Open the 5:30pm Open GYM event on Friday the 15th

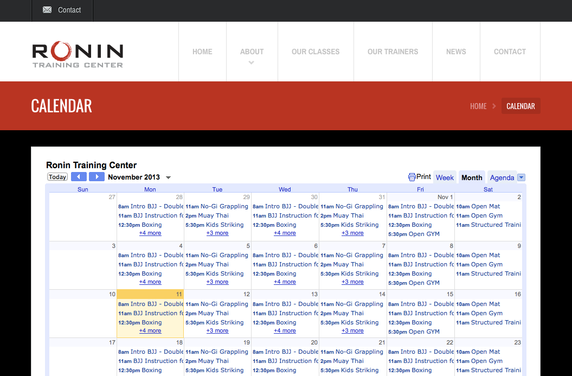click(414, 332)
